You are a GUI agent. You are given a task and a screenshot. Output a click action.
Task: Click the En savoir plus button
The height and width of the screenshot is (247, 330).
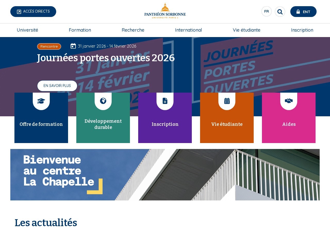coord(57,86)
